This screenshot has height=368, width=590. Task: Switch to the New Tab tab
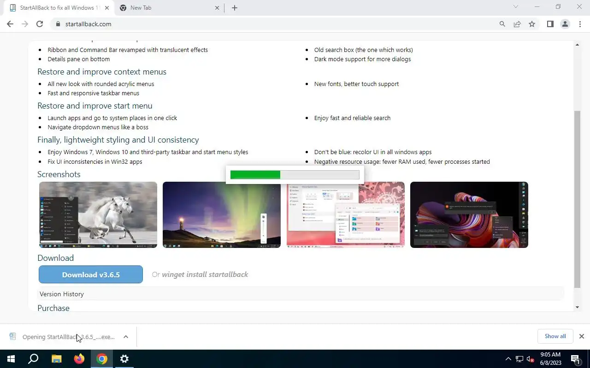point(169,8)
